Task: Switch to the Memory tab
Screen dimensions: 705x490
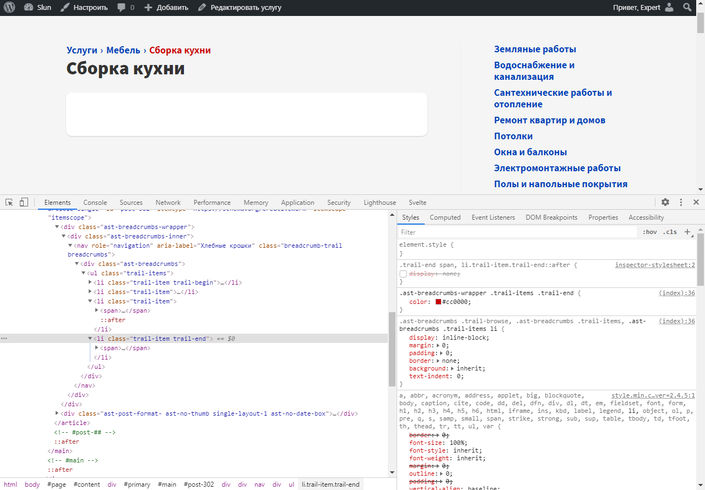Action: [x=256, y=203]
